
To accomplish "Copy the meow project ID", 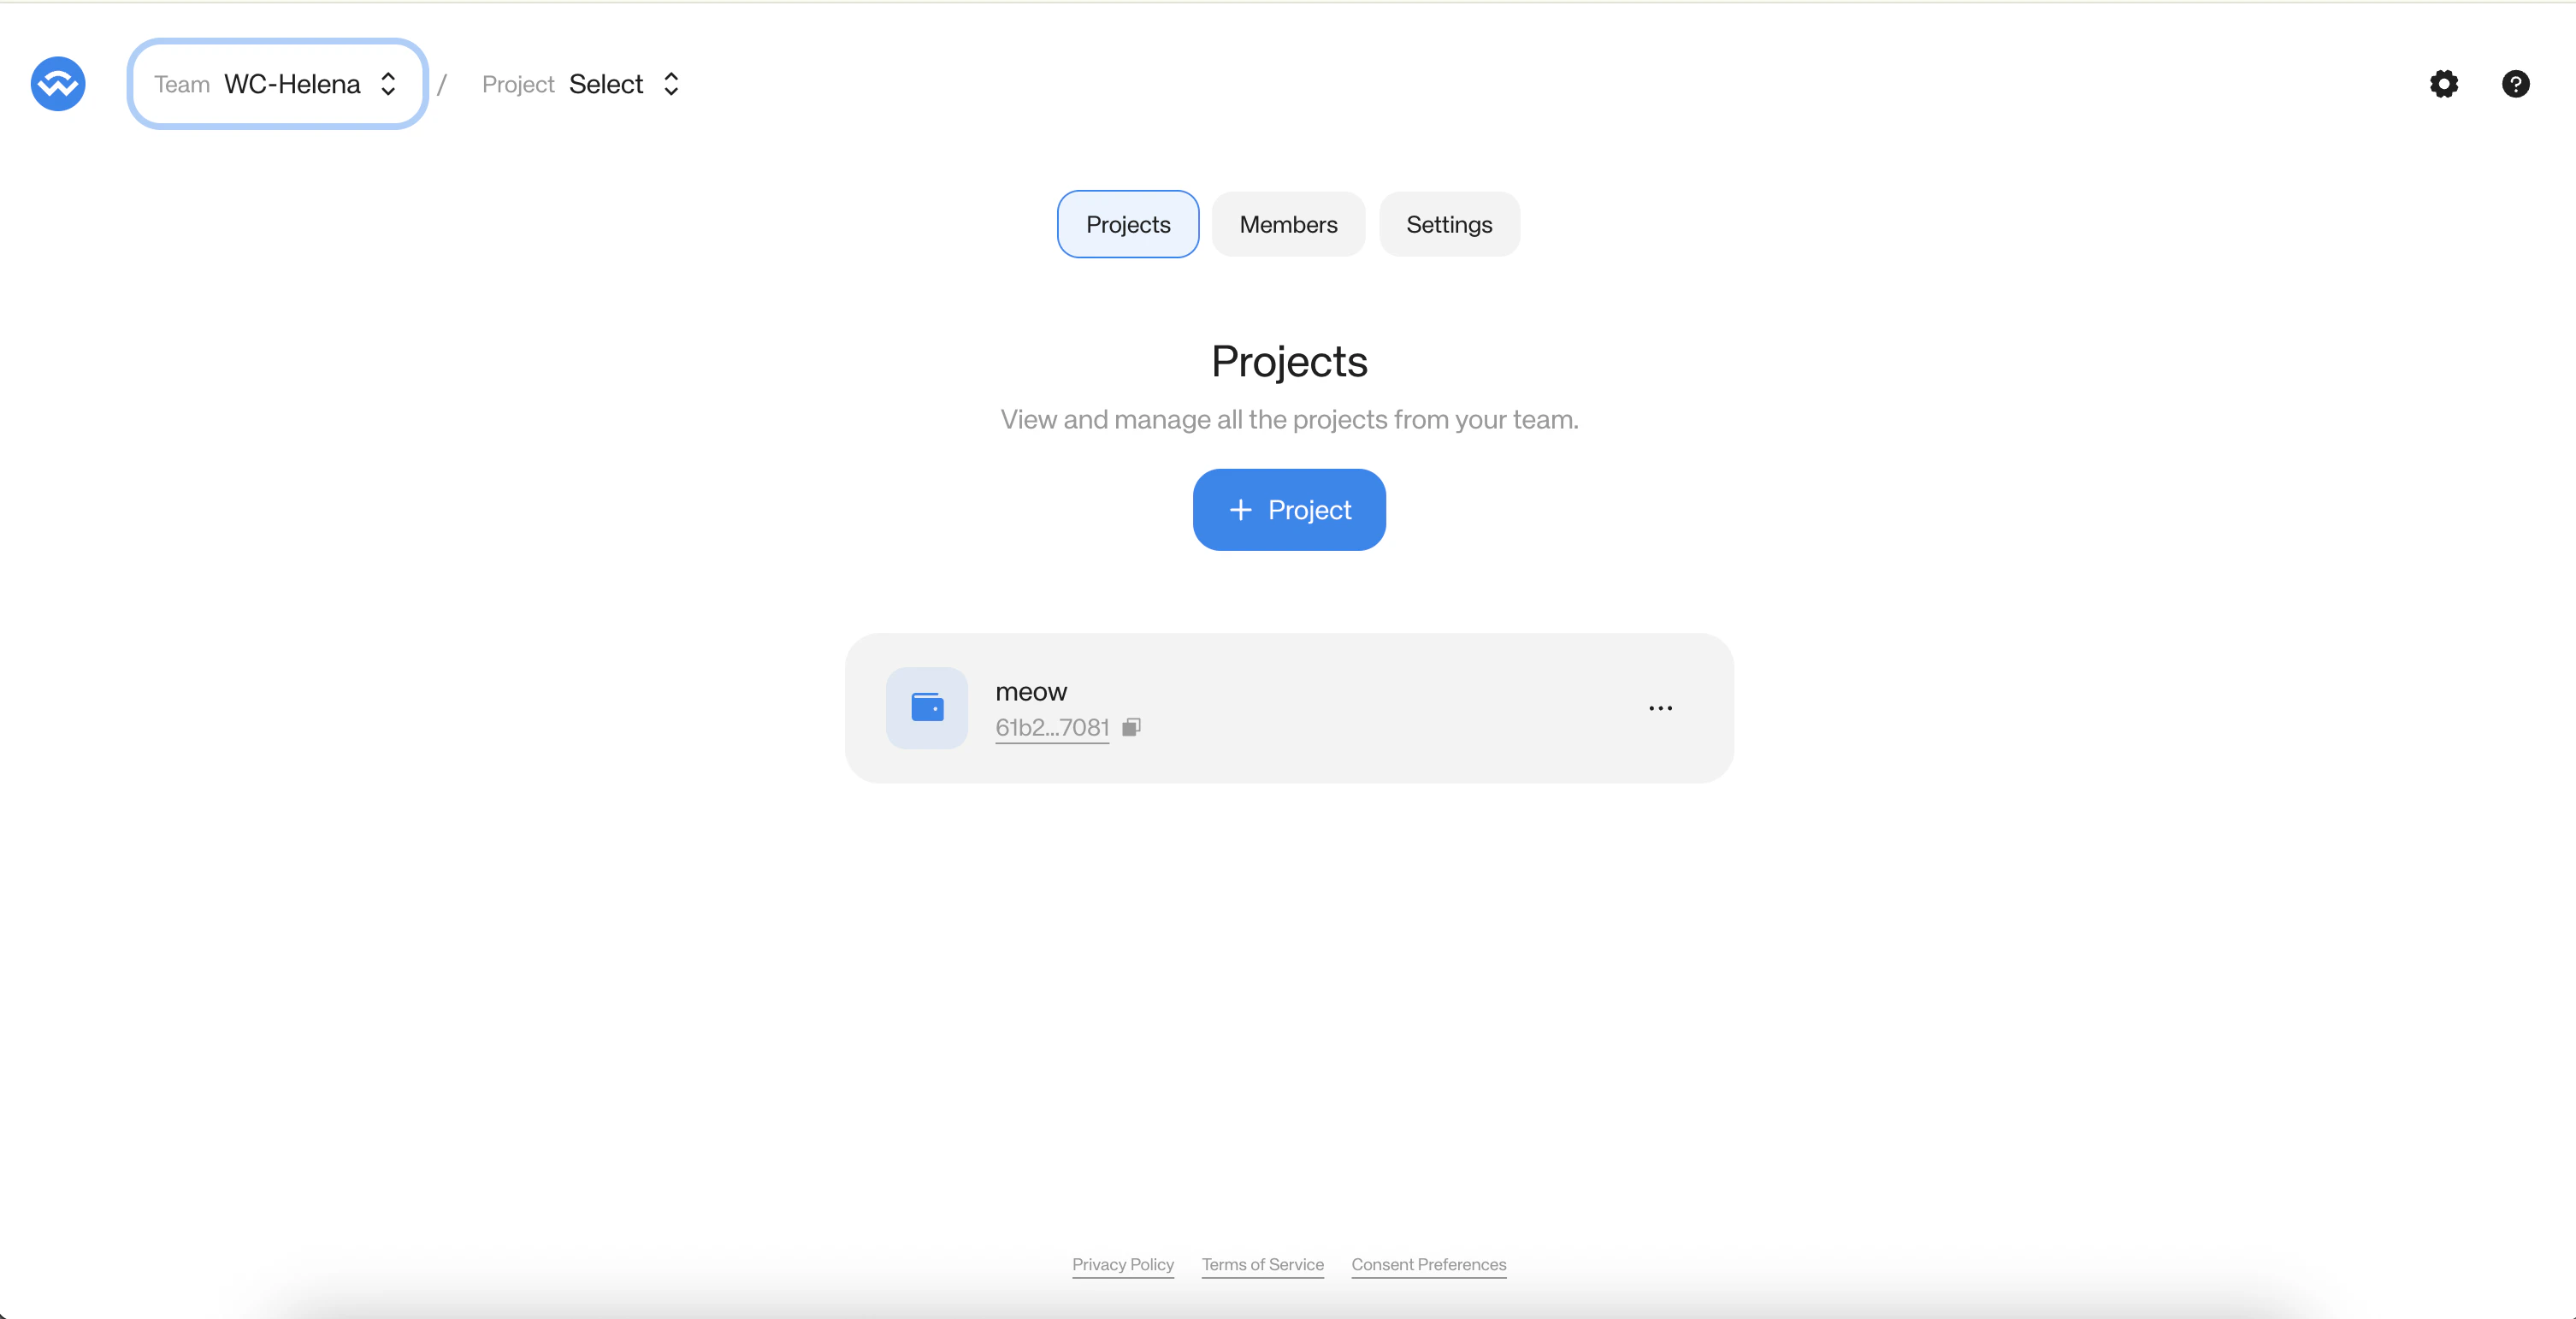I will 1131,727.
